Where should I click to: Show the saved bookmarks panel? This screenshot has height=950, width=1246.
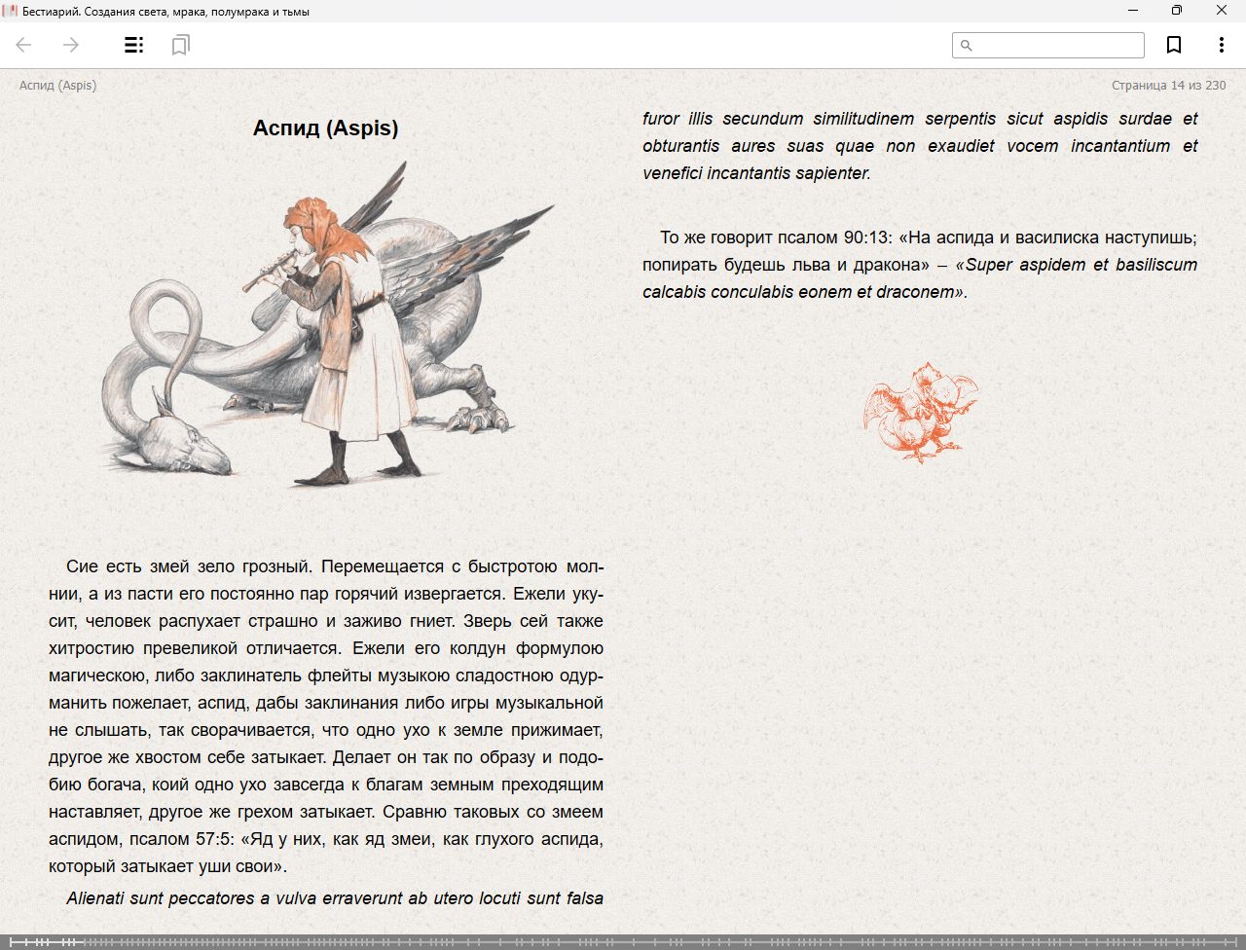[180, 45]
